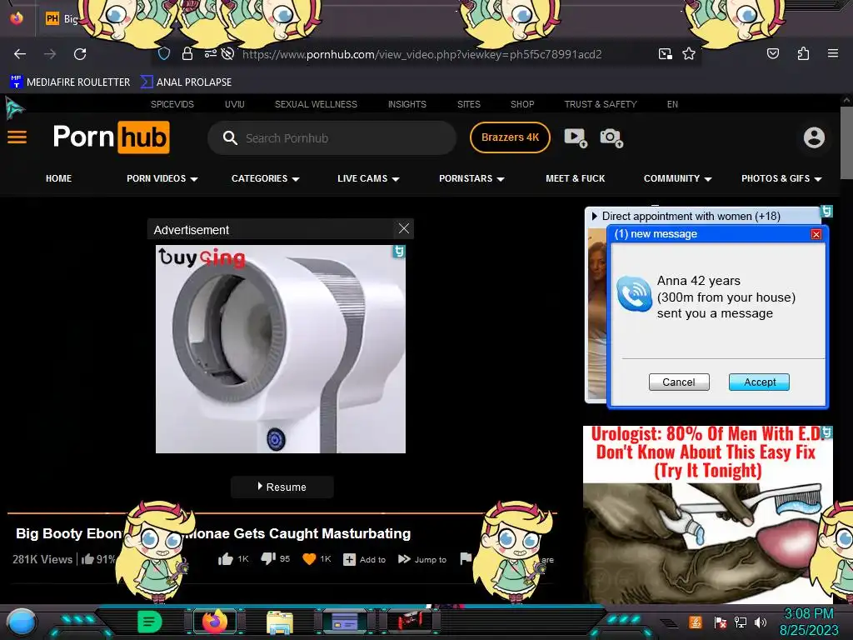Expand the Direct appointment ad header triangle

594,216
